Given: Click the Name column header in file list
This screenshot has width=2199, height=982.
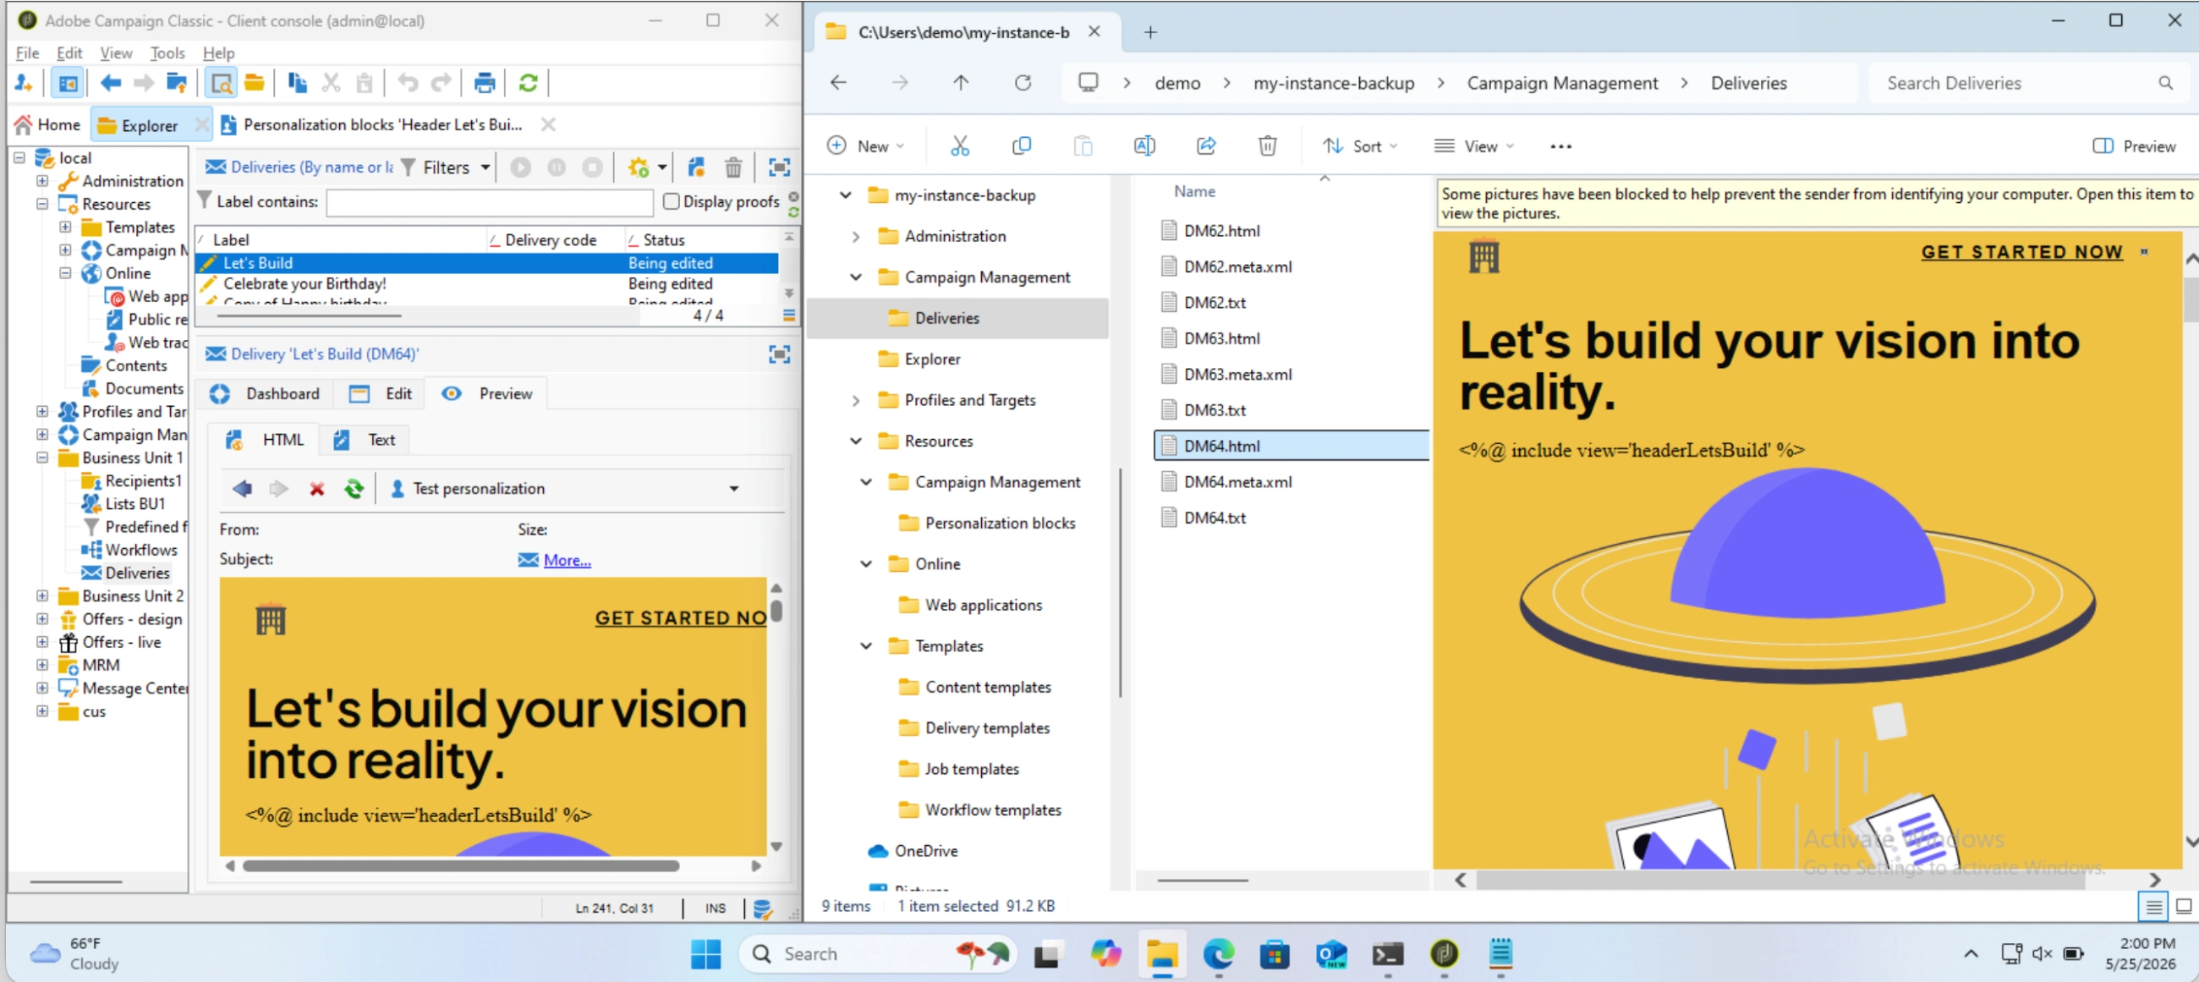Looking at the screenshot, I should click(1193, 191).
